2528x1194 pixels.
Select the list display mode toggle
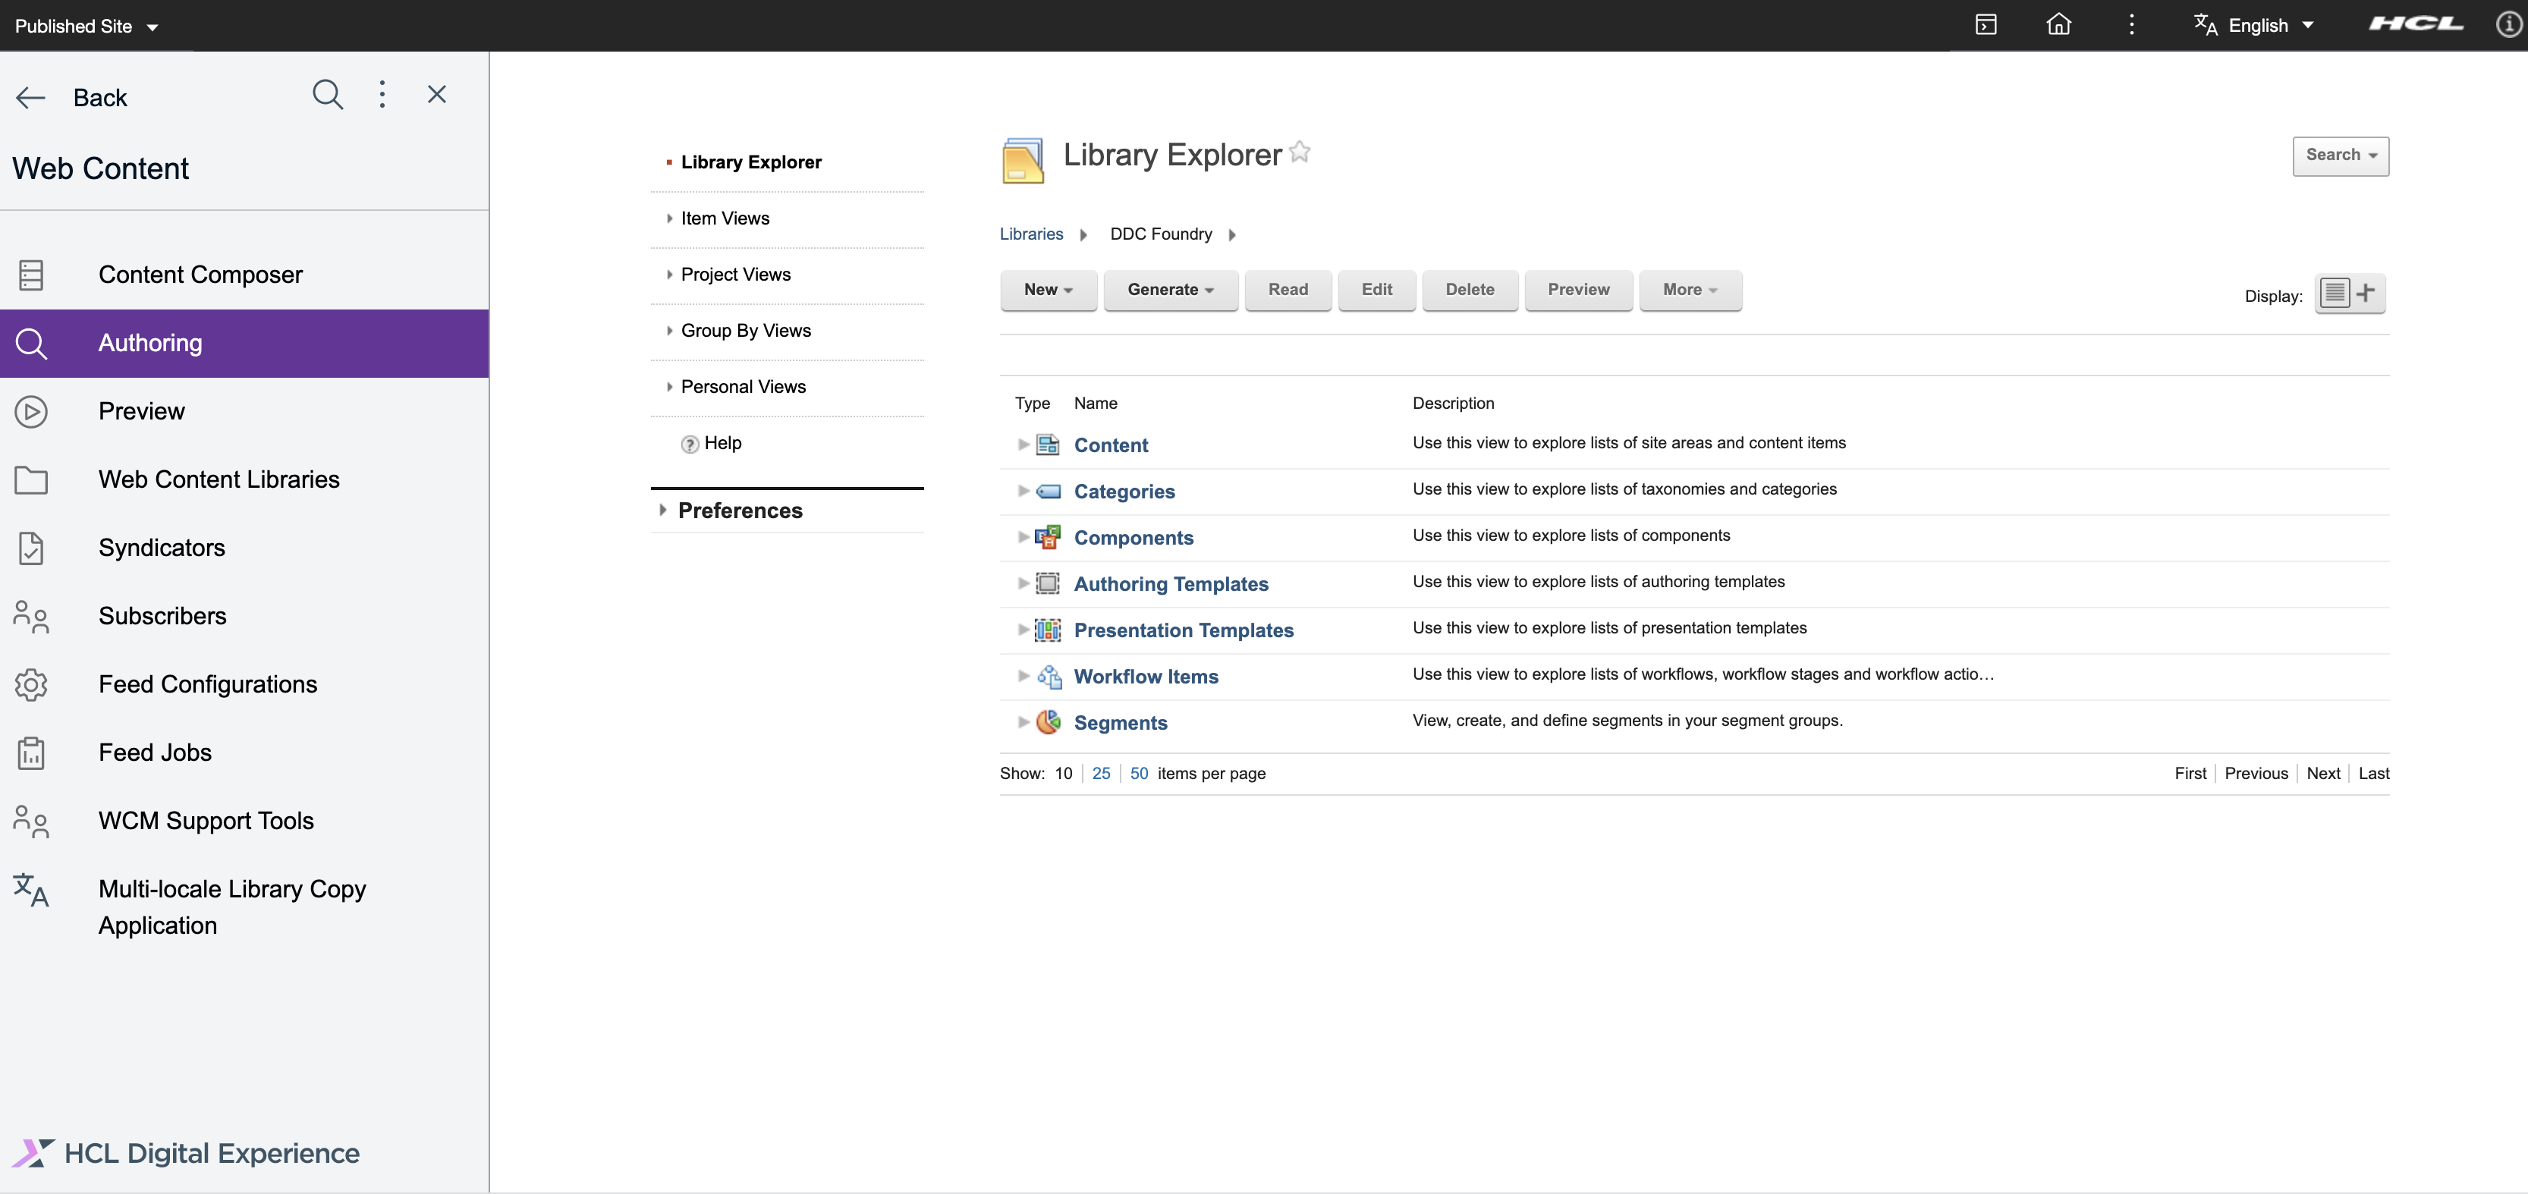click(2333, 294)
